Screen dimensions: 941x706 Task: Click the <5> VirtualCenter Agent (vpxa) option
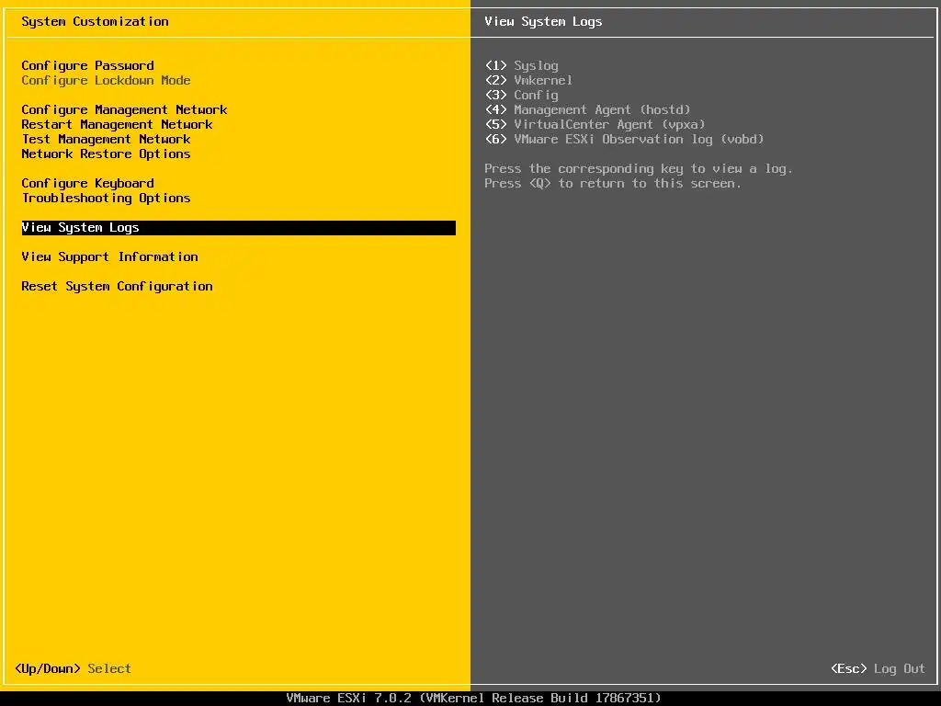[x=595, y=125]
